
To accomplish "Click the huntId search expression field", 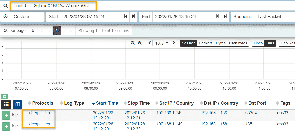I will [53, 6].
